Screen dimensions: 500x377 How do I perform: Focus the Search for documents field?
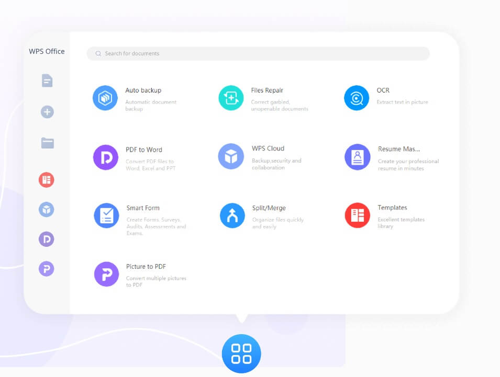[x=258, y=53]
